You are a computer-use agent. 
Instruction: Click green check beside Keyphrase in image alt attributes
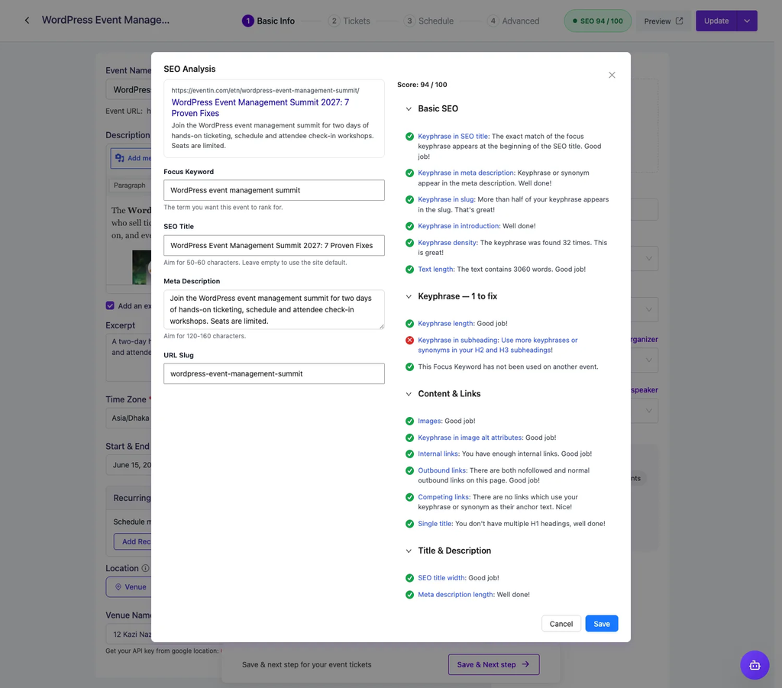pos(409,438)
